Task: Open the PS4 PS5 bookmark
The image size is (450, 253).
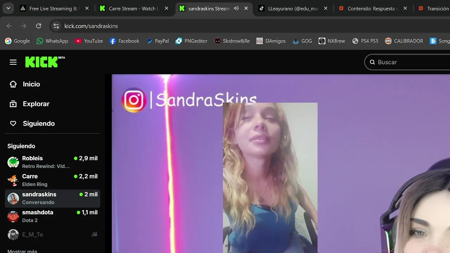Action: [x=365, y=41]
